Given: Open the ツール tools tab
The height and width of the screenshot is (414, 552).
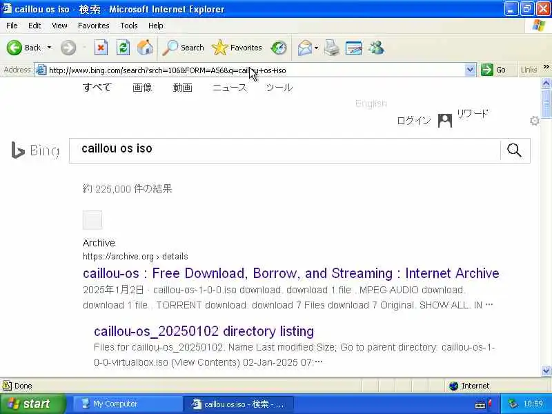Looking at the screenshot, I should coord(279,88).
